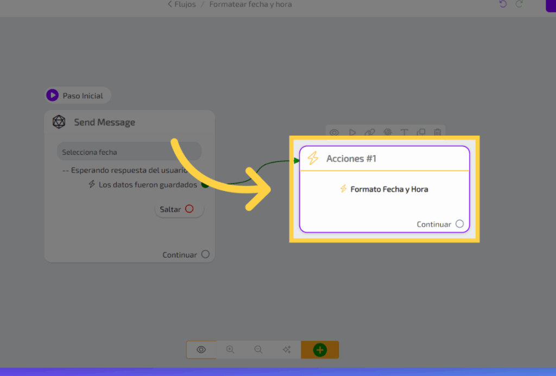Zoom out using the magnifier minus icon

tap(258, 350)
